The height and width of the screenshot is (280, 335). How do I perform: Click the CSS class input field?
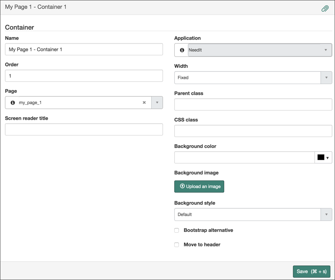coord(253,131)
